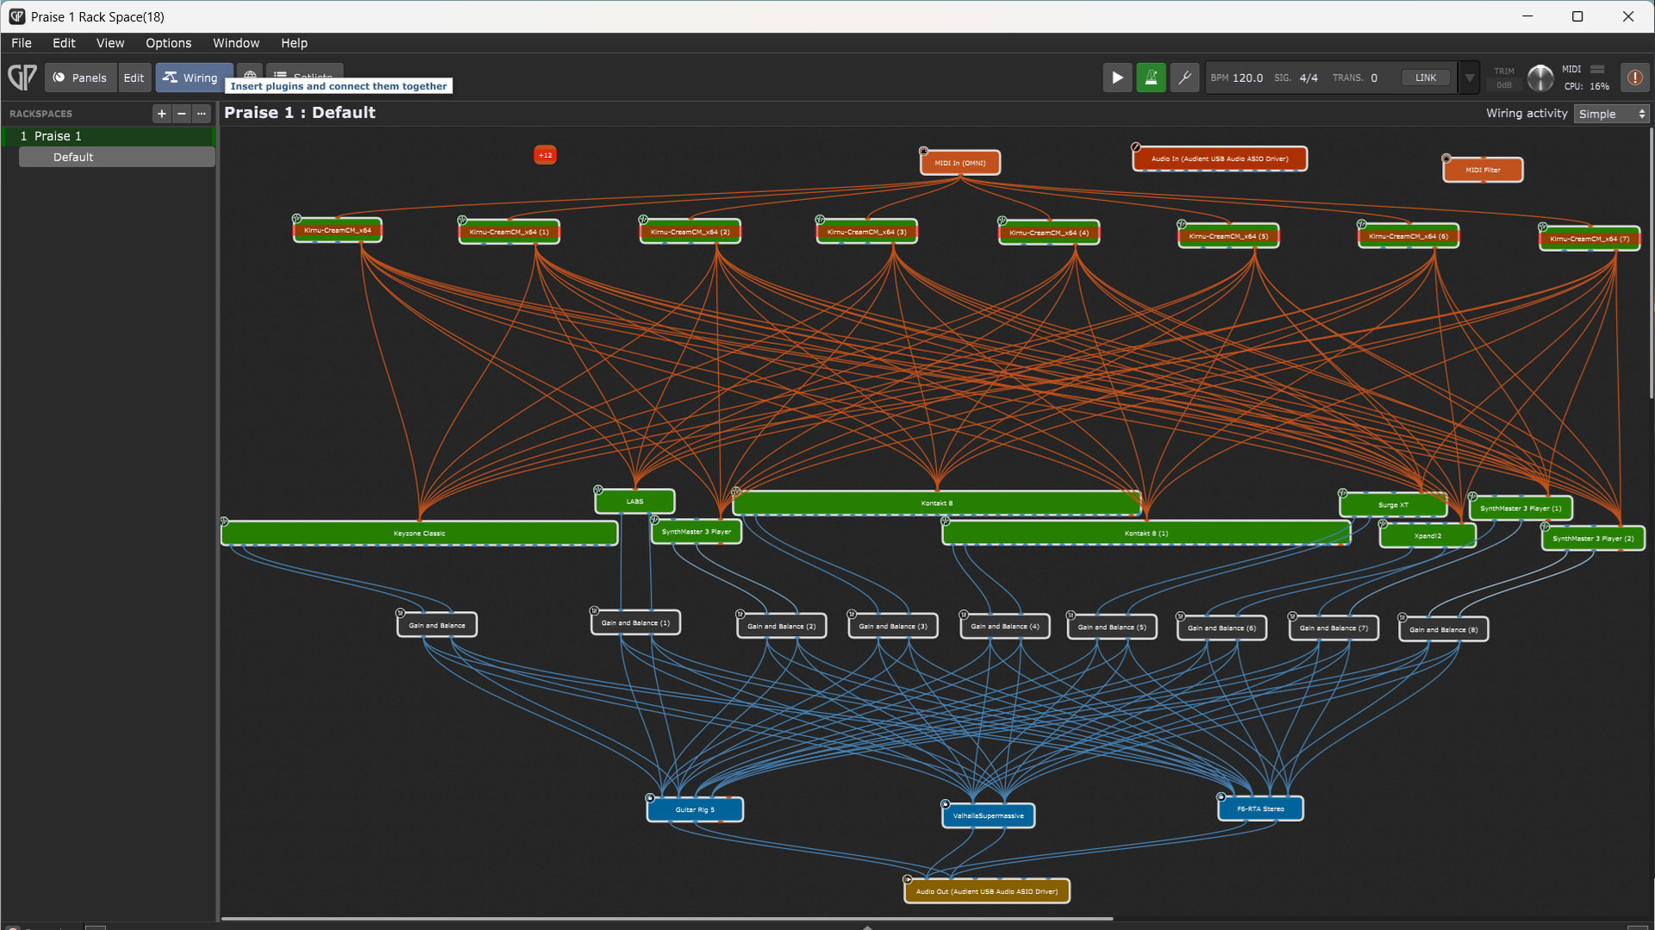Click the Gig Performer logo icon
The height and width of the screenshot is (930, 1655).
[x=22, y=78]
